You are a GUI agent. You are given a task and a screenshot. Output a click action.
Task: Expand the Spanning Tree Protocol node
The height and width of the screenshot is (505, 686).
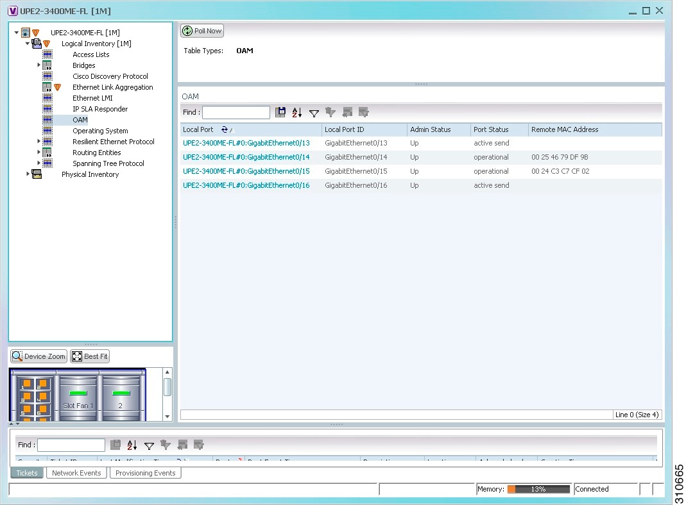pyautogui.click(x=39, y=163)
